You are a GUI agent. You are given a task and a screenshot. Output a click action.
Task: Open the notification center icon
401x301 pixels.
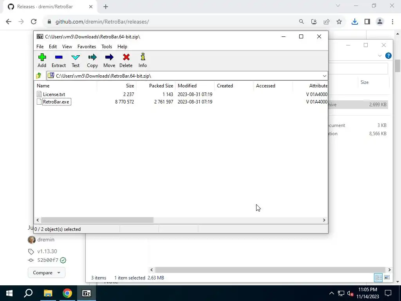[388, 293]
